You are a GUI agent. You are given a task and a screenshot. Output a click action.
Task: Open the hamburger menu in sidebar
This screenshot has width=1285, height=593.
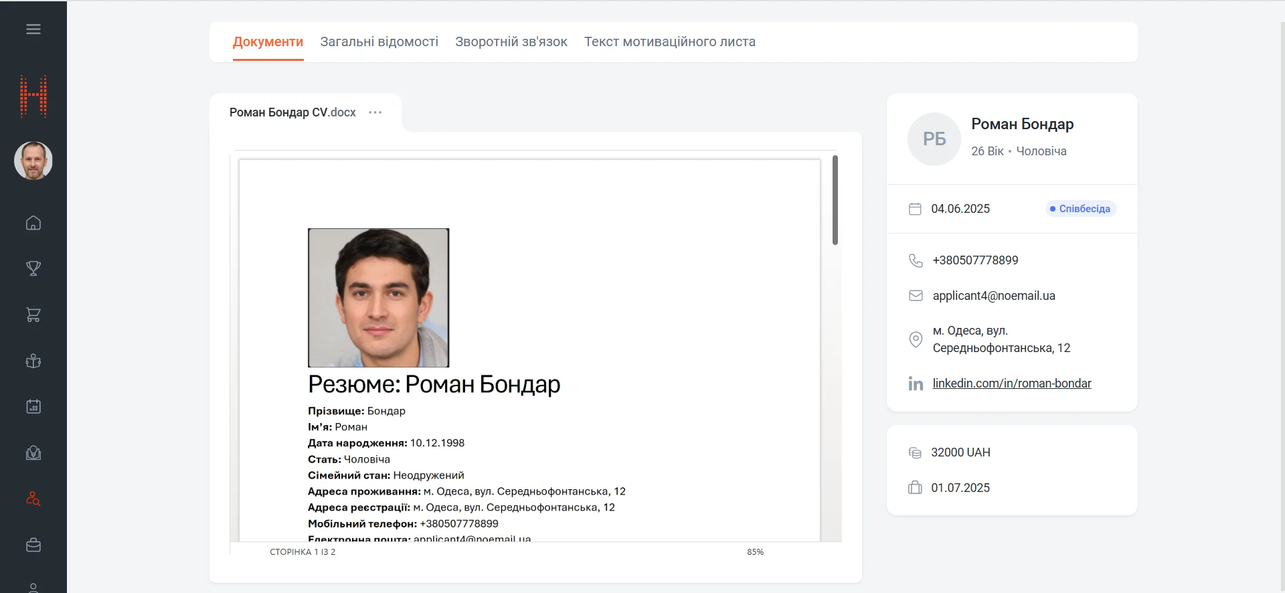33,29
